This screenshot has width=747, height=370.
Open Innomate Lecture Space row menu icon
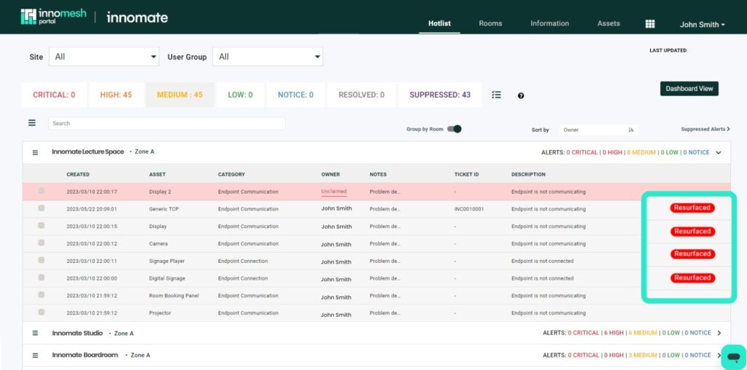pyautogui.click(x=35, y=153)
